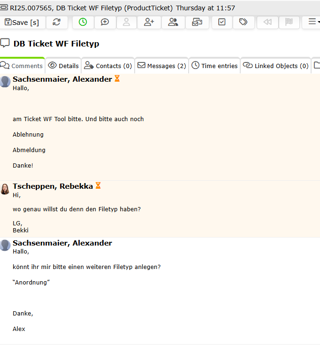The height and width of the screenshot is (346, 320).
Task: Click avatar of last Sachsenmaier comment
Action: pos(5,246)
